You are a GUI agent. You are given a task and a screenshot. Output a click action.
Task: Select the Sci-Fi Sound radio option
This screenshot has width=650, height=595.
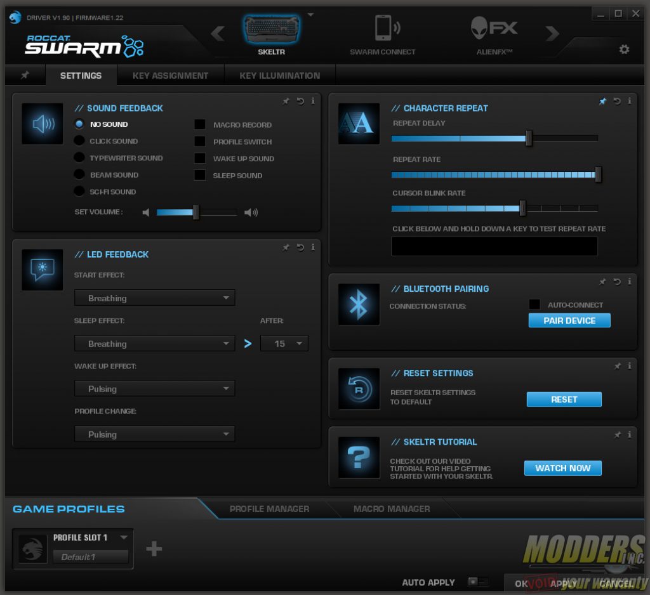79,191
